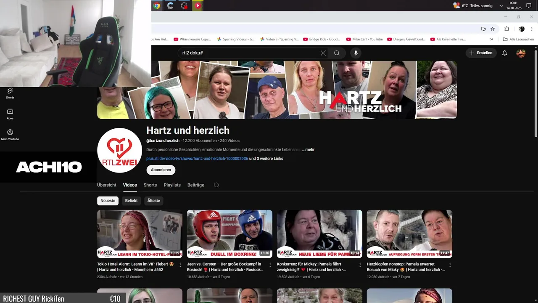Image resolution: width=538 pixels, height=303 pixels.
Task: Open the red play-button app in taskbar
Action: (x=198, y=5)
